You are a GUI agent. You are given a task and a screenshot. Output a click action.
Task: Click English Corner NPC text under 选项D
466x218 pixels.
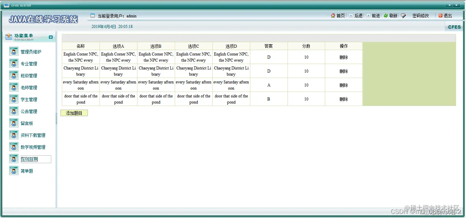(231, 57)
